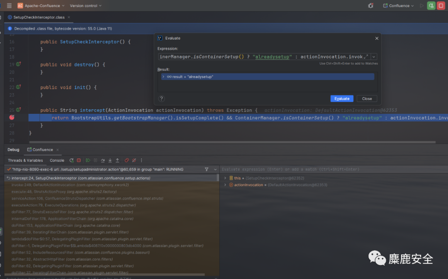Select the Debug tool window tab

[x=13, y=149]
